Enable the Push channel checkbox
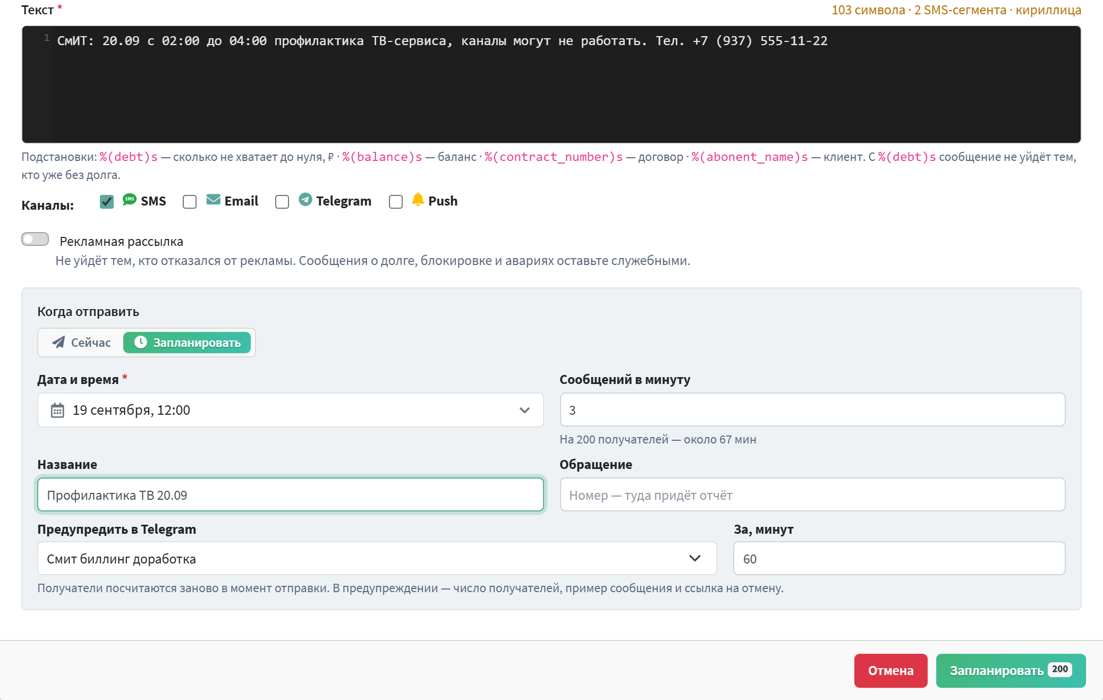This screenshot has height=700, width=1103. [396, 202]
